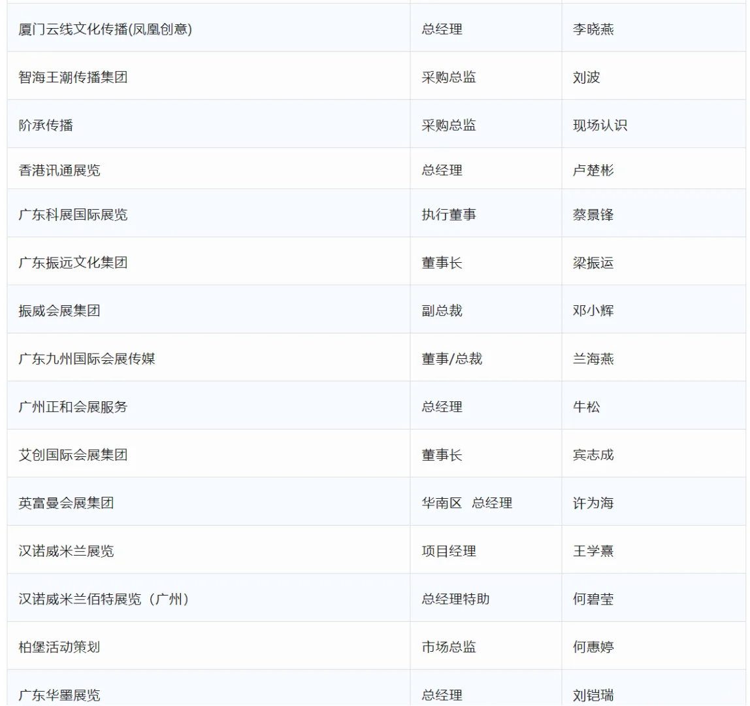Click 总经理 in the 广东华墨展览 row
This screenshot has height=706, width=750.
442,695
